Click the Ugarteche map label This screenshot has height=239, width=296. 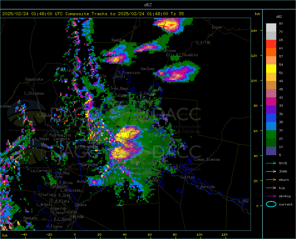(89, 165)
